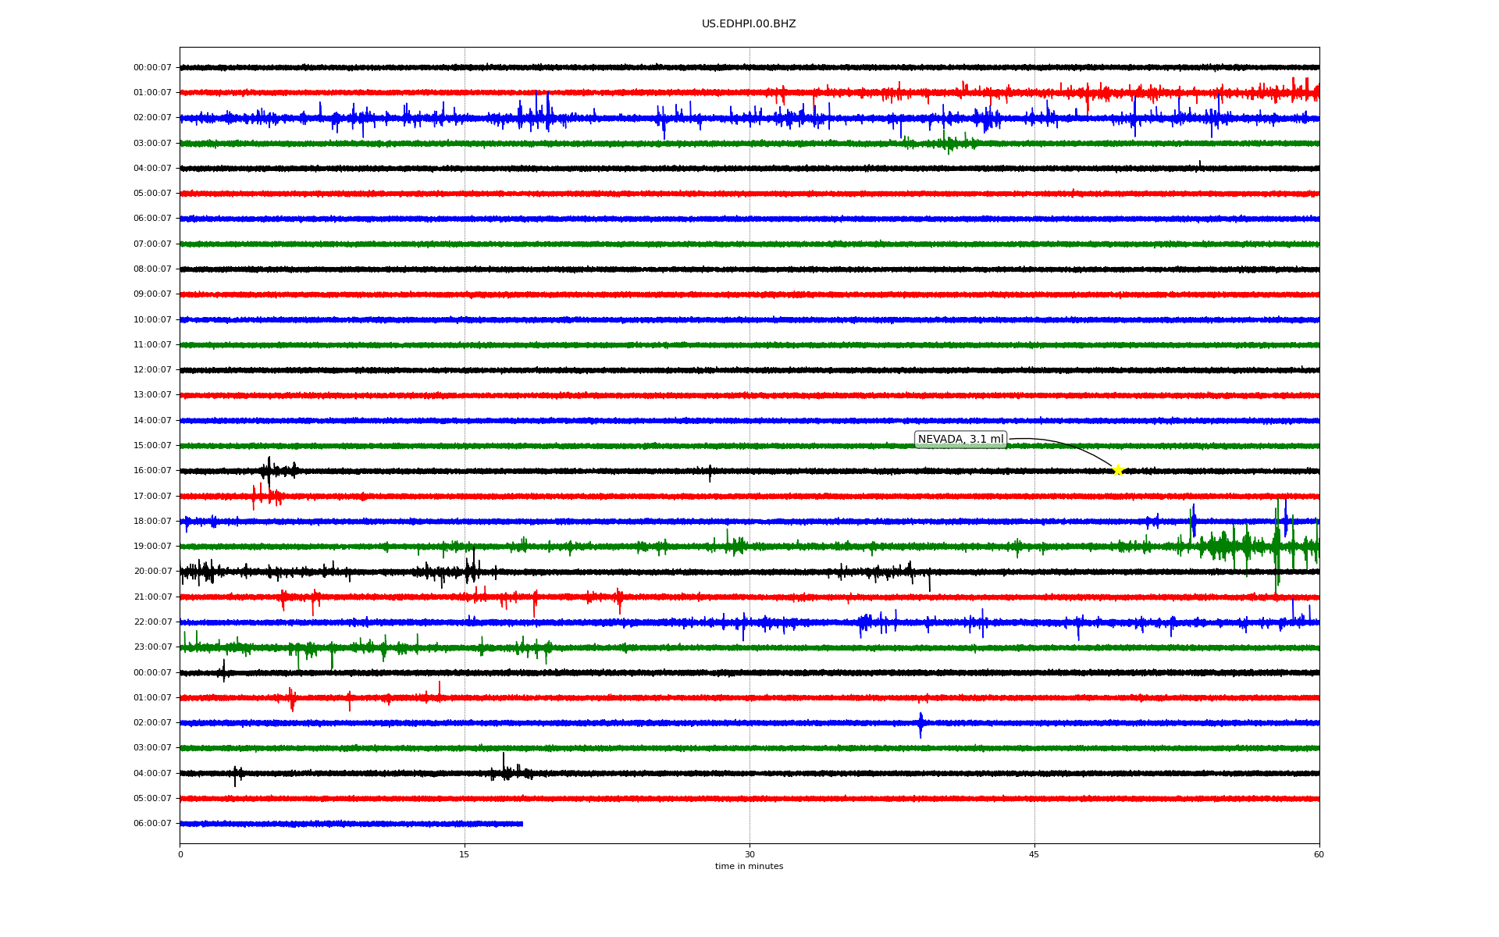The height and width of the screenshot is (937, 1499).
Task: Click the 02:00:07 label below 01:00:07 at top
Action: click(152, 118)
